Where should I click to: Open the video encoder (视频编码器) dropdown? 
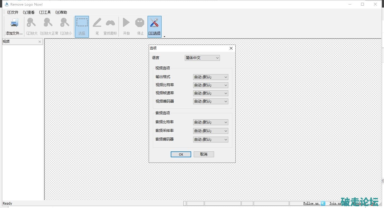coord(210,101)
